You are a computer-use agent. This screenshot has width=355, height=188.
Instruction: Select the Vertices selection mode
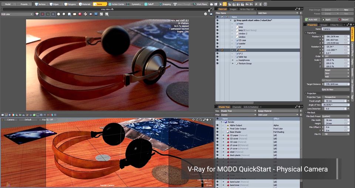point(41,4)
